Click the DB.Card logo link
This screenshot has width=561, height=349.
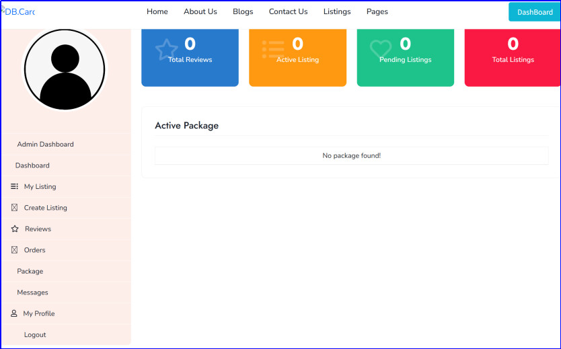(18, 11)
